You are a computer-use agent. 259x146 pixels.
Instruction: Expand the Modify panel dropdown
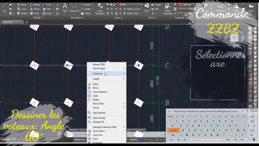pos(38,17)
